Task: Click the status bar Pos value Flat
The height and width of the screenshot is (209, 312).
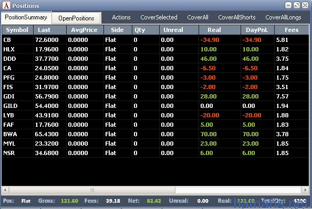Action: [26, 201]
